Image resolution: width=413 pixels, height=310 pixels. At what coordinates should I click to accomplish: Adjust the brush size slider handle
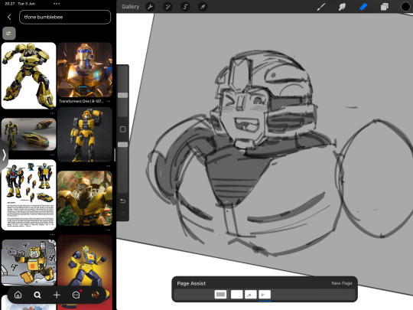click(x=122, y=95)
